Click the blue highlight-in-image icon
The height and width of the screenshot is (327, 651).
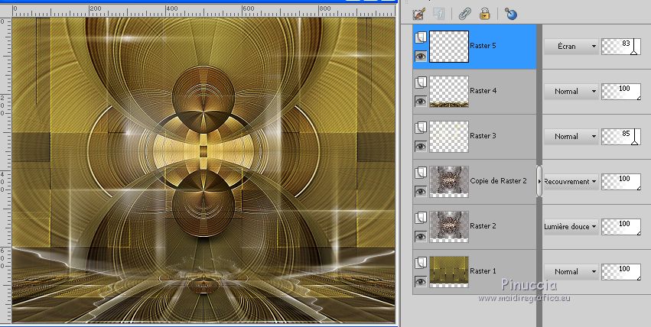(x=511, y=13)
